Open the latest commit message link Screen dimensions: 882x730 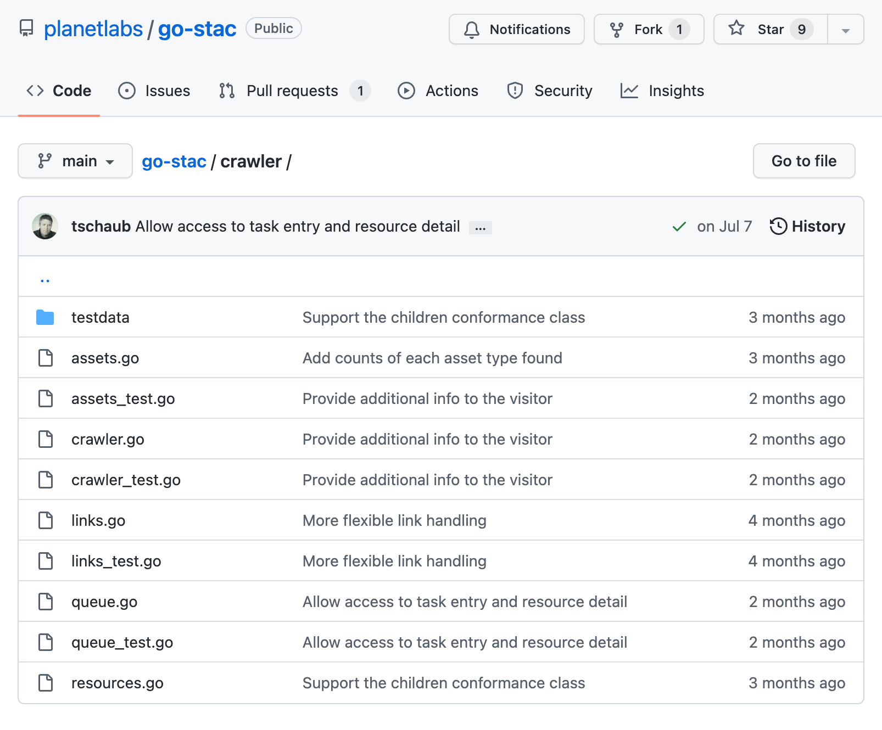click(x=298, y=226)
